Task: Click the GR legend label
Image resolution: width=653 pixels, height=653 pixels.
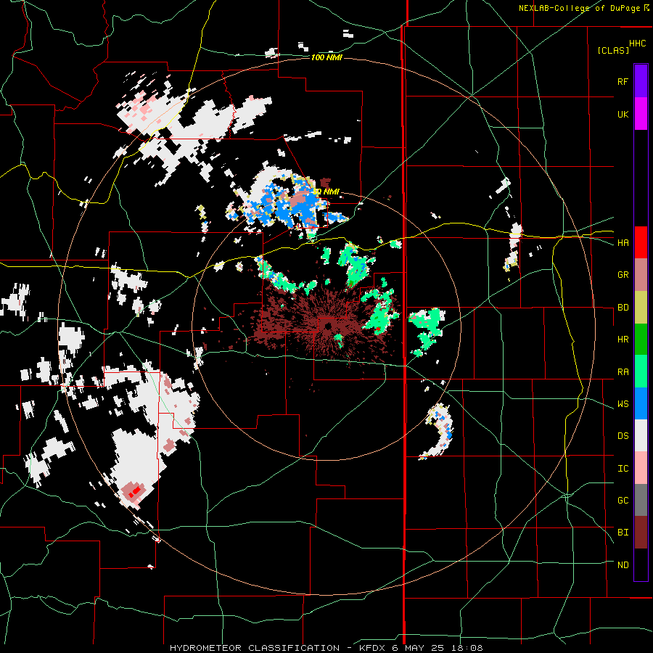Action: tap(623, 275)
